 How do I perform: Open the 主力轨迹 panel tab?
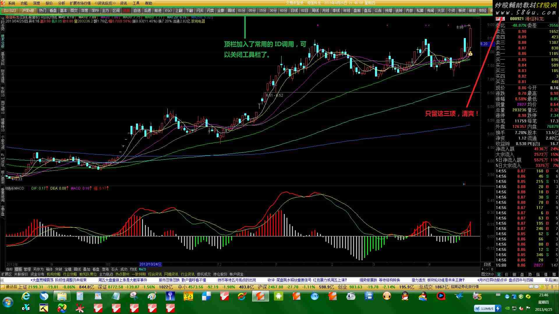point(106,274)
